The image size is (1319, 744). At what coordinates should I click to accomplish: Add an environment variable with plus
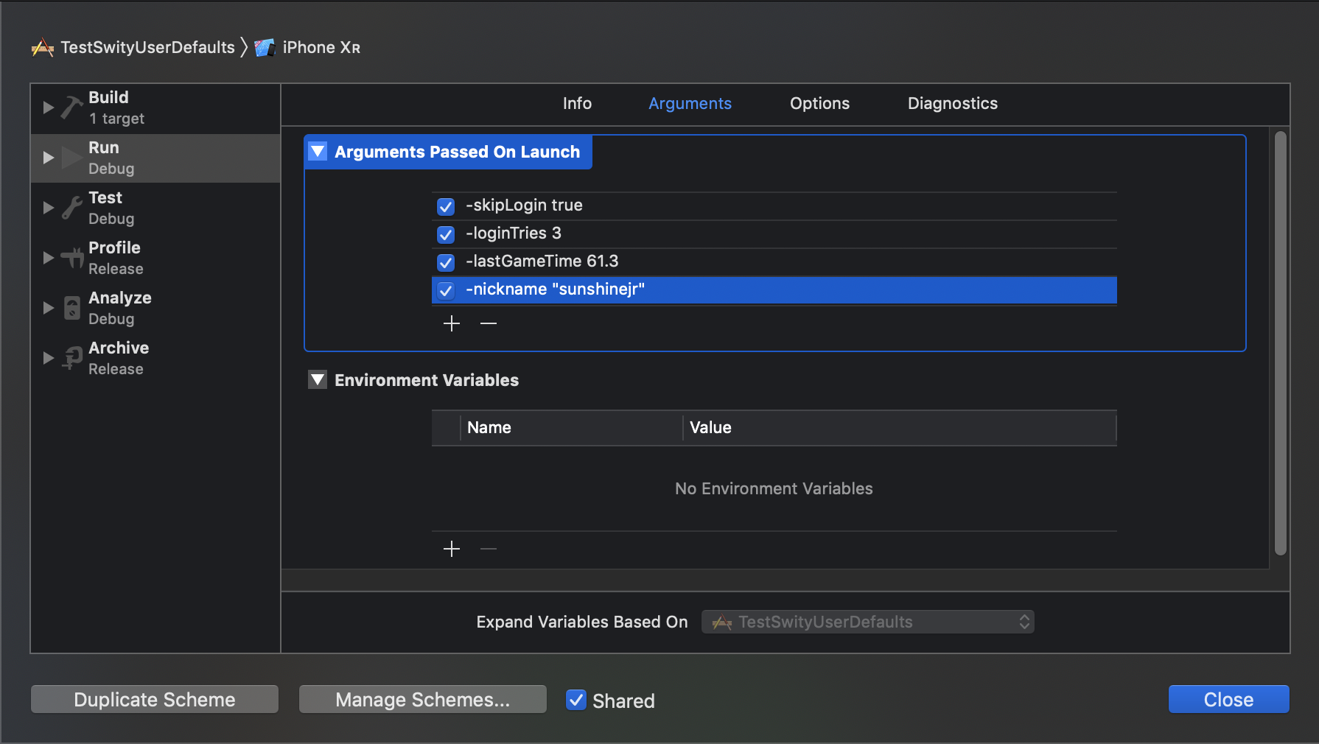pyautogui.click(x=452, y=549)
